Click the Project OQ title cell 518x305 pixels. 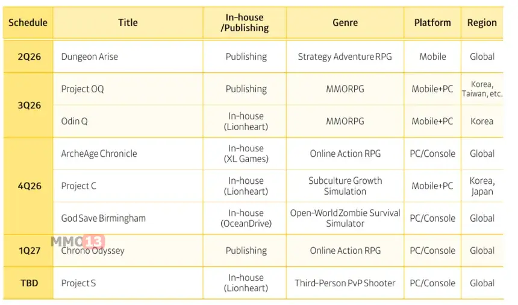[x=83, y=89]
